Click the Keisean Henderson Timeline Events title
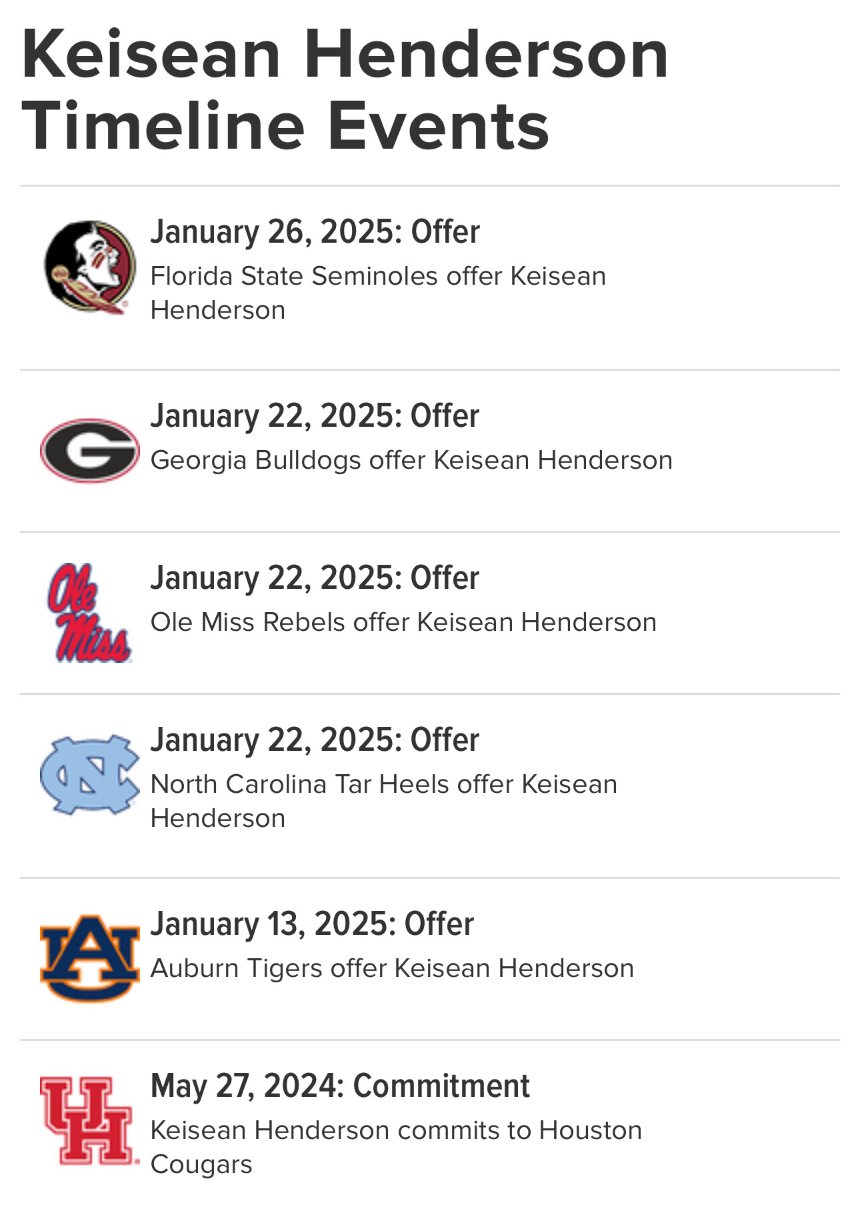The image size is (860, 1217). [x=345, y=90]
